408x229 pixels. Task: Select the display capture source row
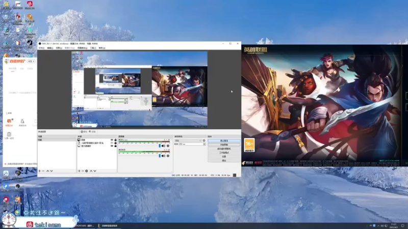pyautogui.click(x=97, y=146)
